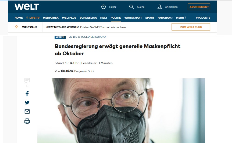Open the PRODUKTE menu item

coord(203,18)
